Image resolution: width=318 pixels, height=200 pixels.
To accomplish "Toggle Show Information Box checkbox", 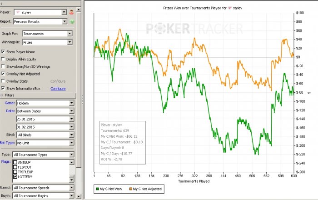I will pos(3,88).
